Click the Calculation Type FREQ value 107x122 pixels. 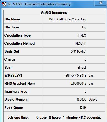82,35
